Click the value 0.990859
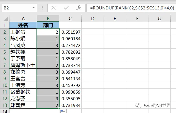The height and width of the screenshot is (113, 176). [70, 92]
